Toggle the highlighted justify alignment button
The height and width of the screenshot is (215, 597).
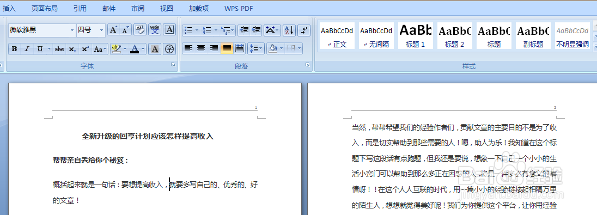point(227,48)
